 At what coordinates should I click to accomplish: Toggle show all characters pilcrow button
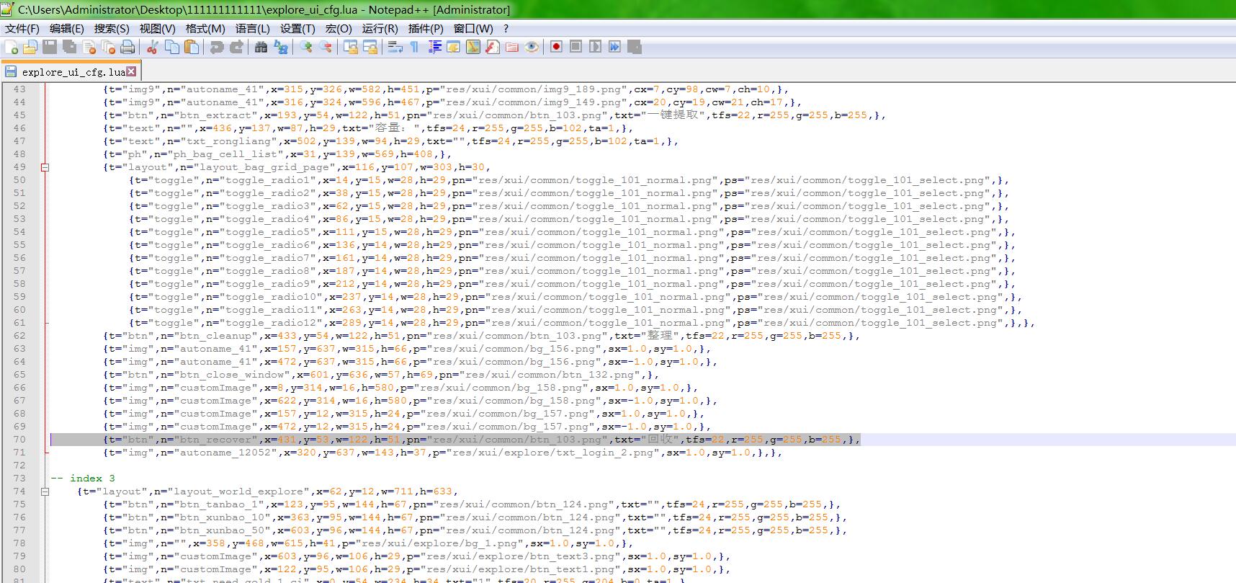(x=415, y=48)
